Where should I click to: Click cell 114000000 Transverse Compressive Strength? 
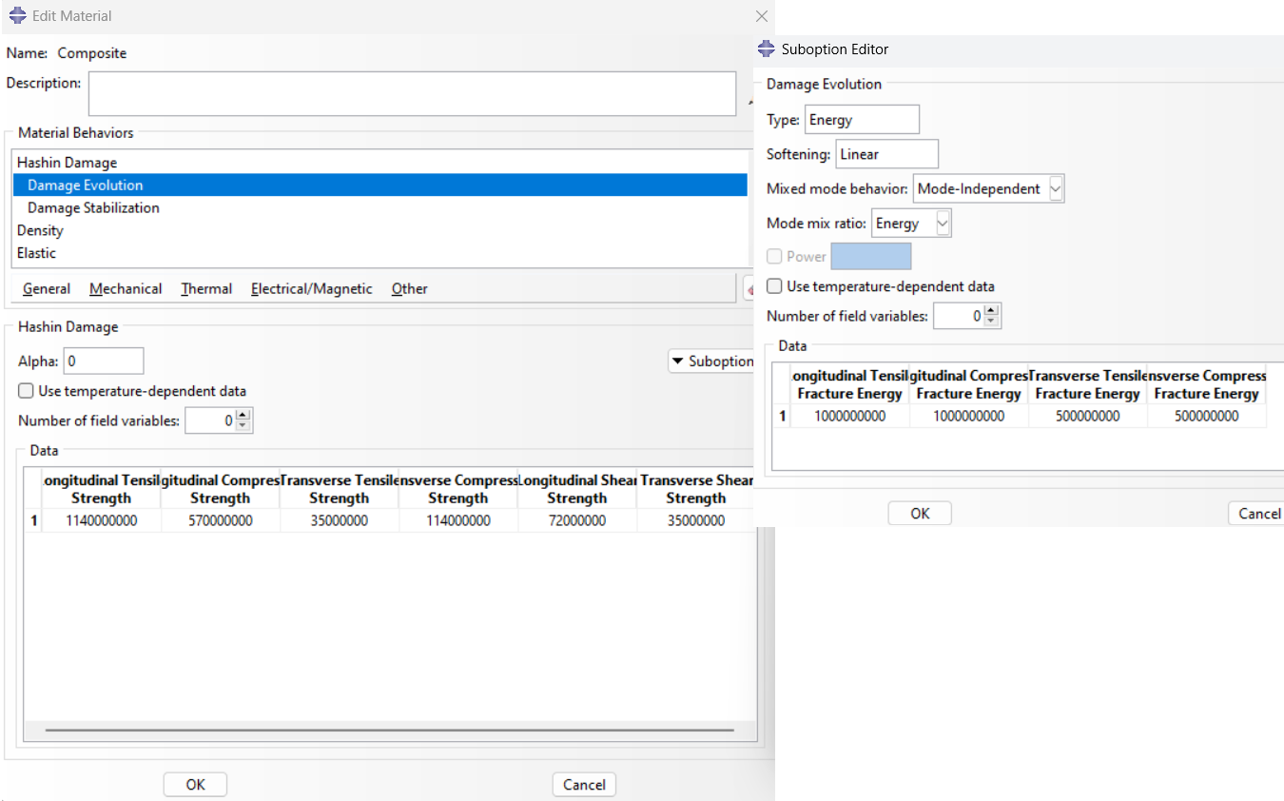click(458, 520)
